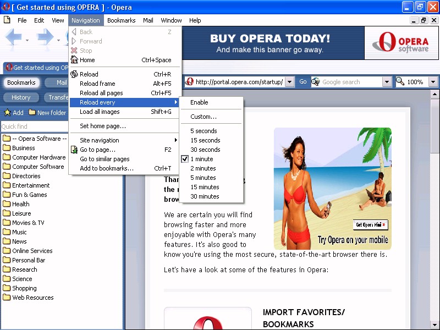Click the page vertical scrollbar up arrow
The width and height of the screenshot is (440, 330).
pos(435,94)
